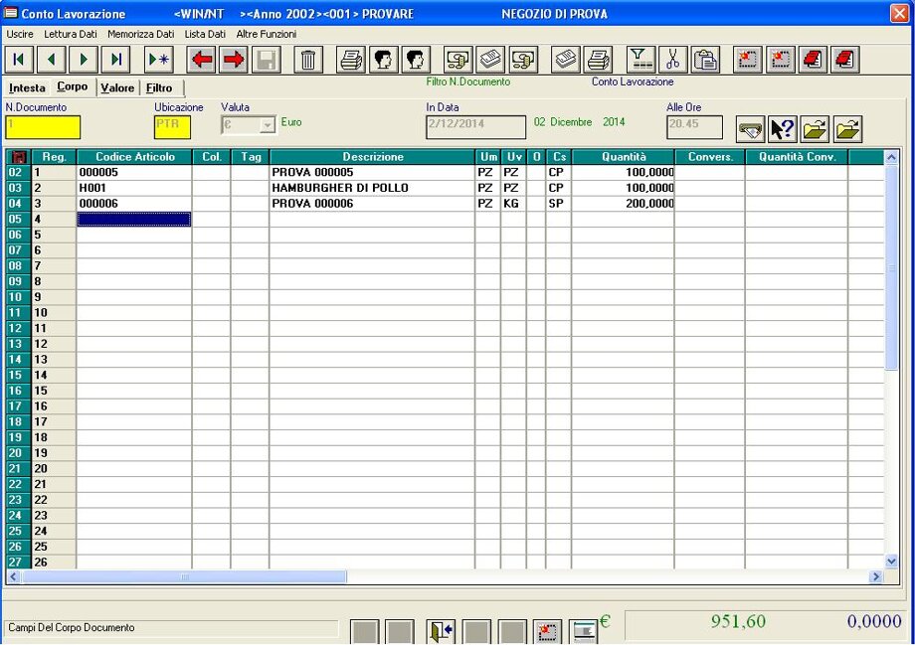The width and height of the screenshot is (915, 645).
Task: Switch to the Intesta tab
Action: pyautogui.click(x=27, y=88)
